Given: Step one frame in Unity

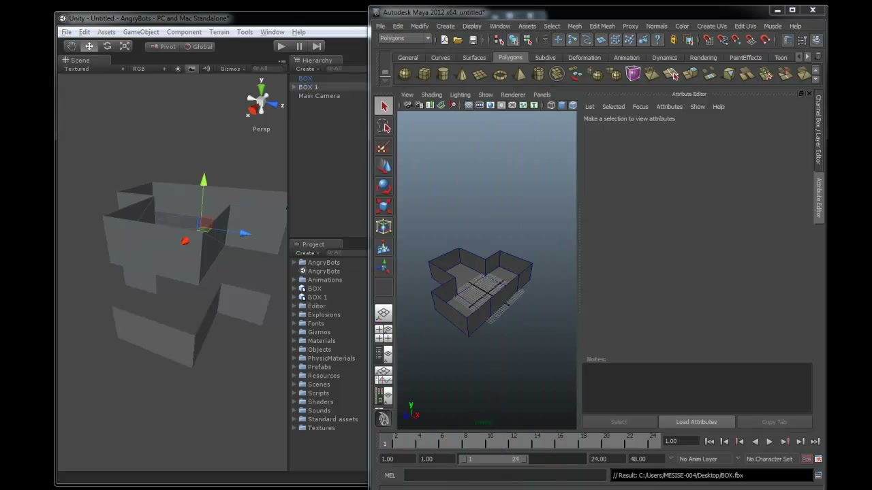Looking at the screenshot, I should (317, 46).
